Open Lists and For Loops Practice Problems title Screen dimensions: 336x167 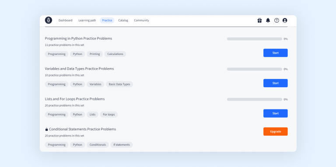pyautogui.click(x=75, y=99)
